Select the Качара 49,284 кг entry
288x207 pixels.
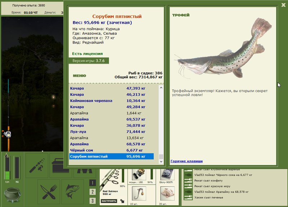click(111, 107)
